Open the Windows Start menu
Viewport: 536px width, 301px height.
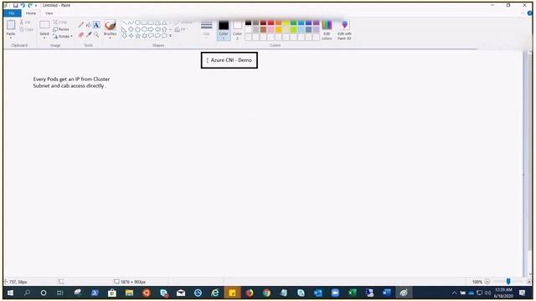click(x=10, y=293)
